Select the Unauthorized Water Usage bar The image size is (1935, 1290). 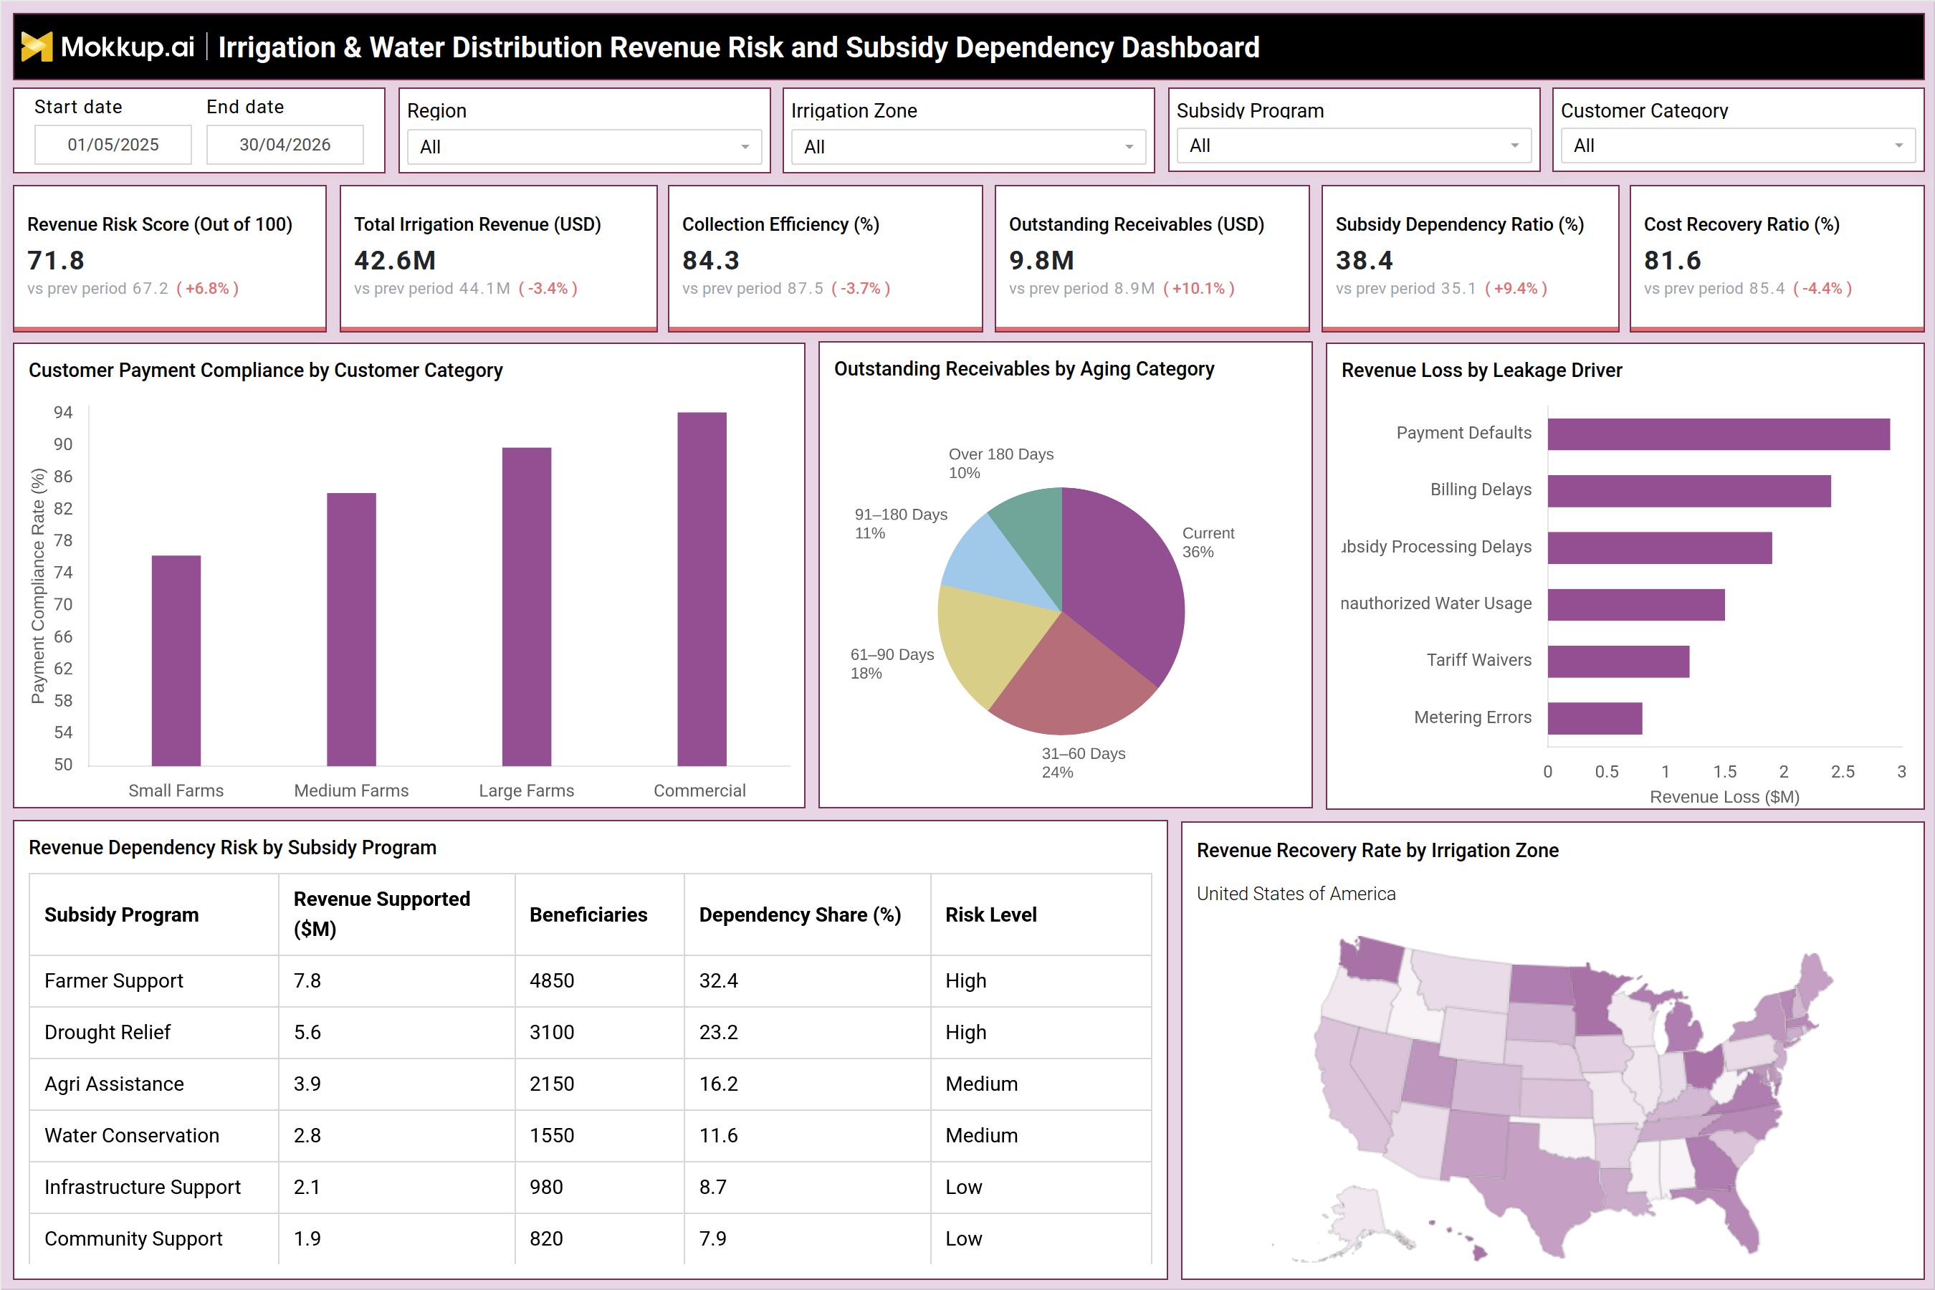pos(1636,605)
